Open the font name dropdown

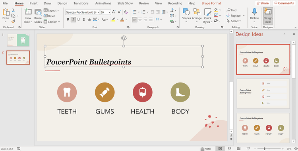click(98, 12)
